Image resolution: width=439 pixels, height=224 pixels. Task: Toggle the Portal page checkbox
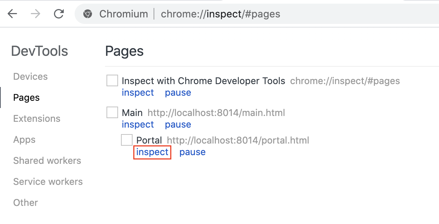click(x=127, y=140)
